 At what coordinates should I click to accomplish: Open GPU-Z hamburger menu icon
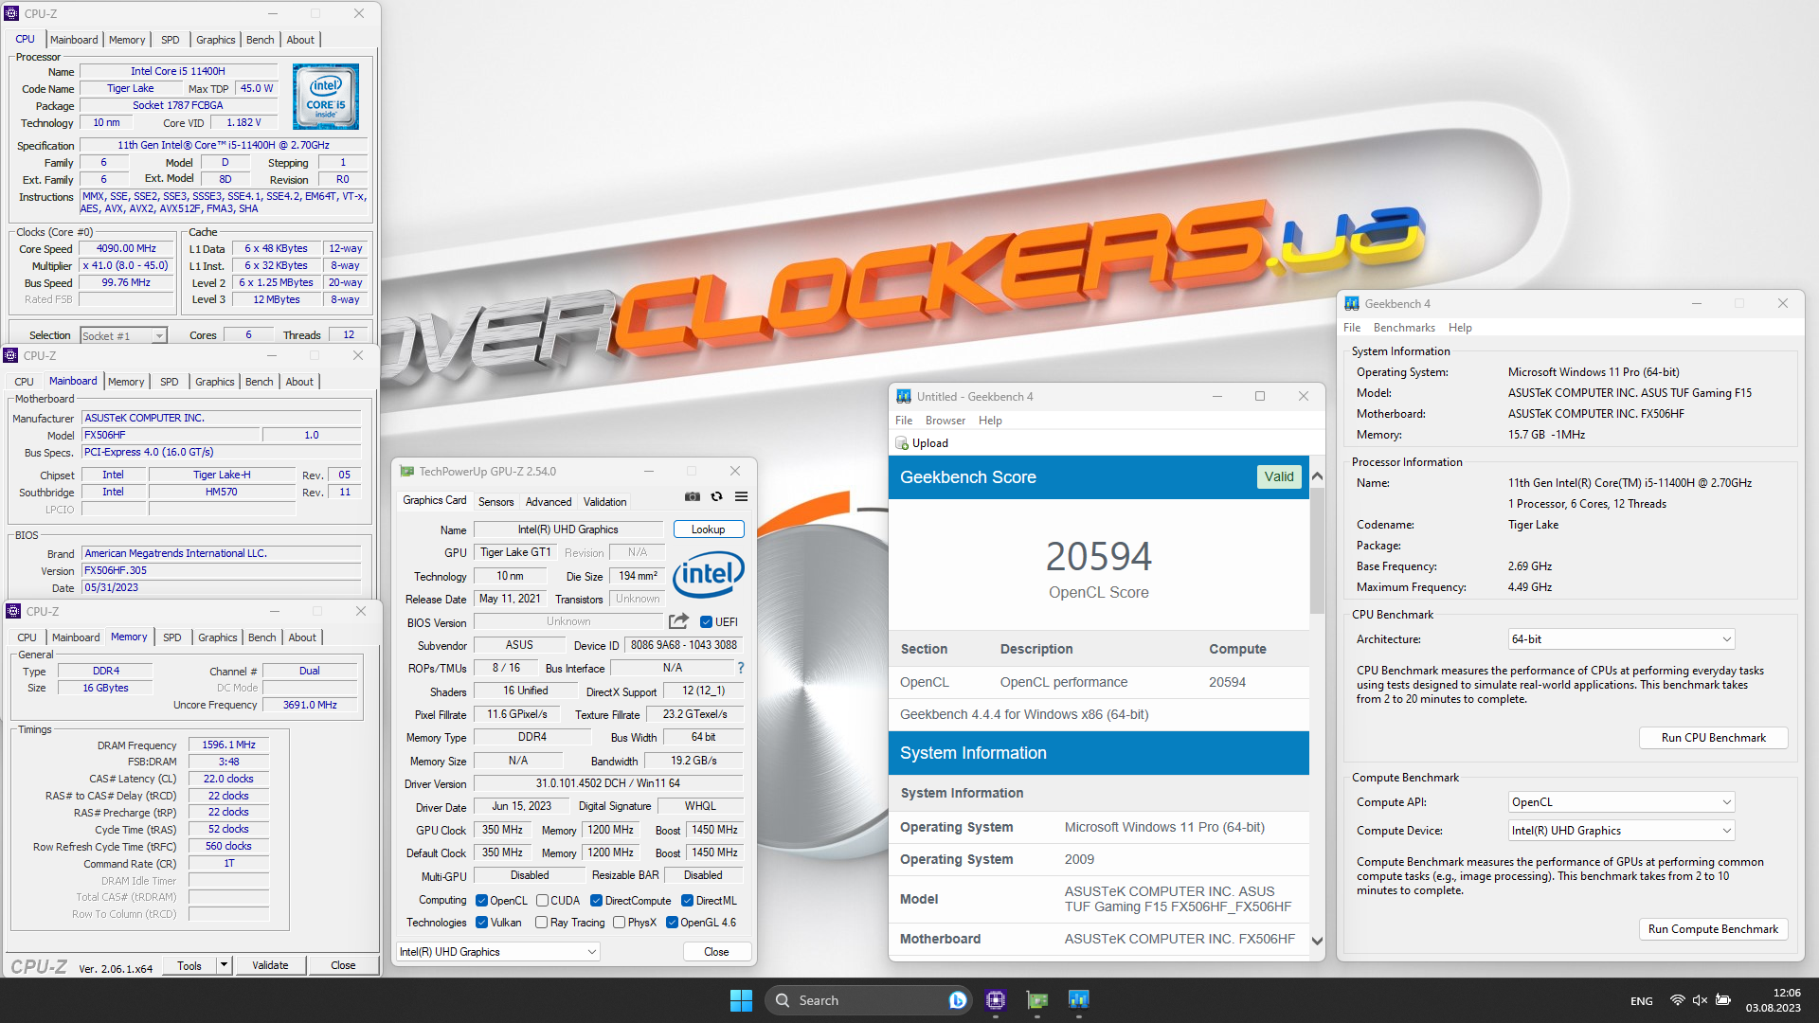click(741, 496)
